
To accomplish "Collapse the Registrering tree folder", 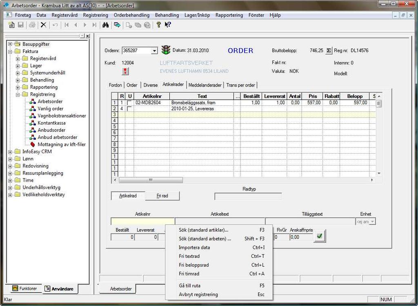I will point(18,95).
